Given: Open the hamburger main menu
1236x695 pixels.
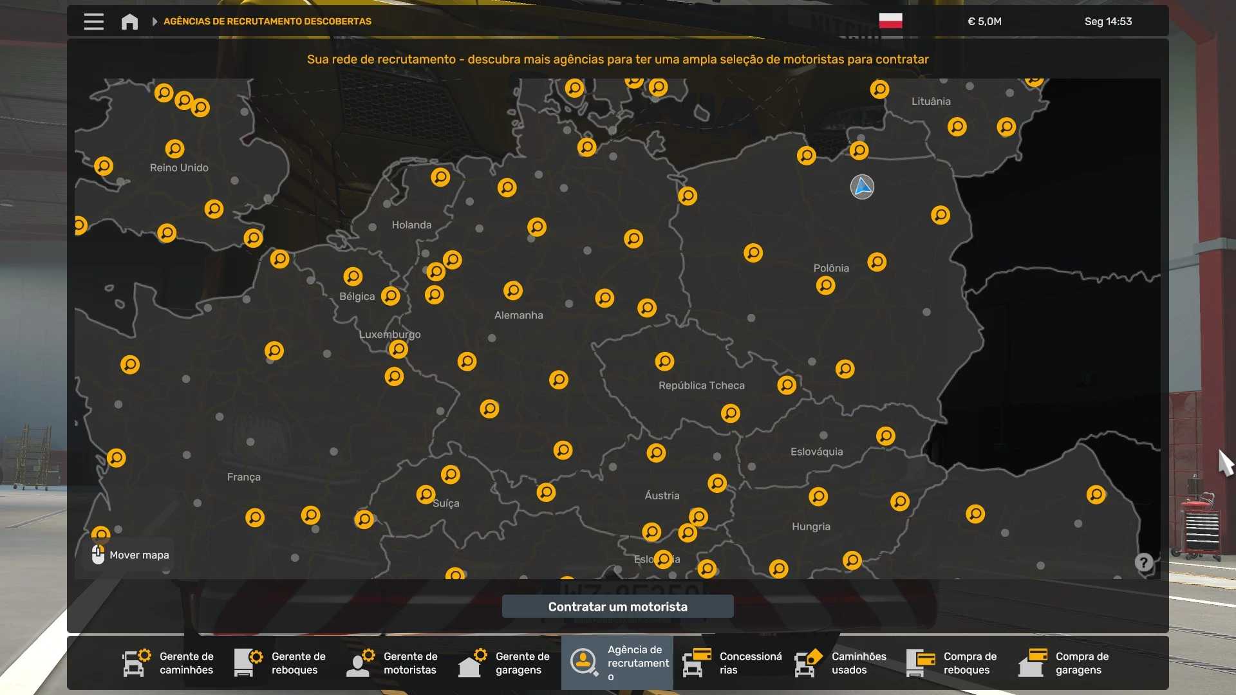Looking at the screenshot, I should pos(94,21).
